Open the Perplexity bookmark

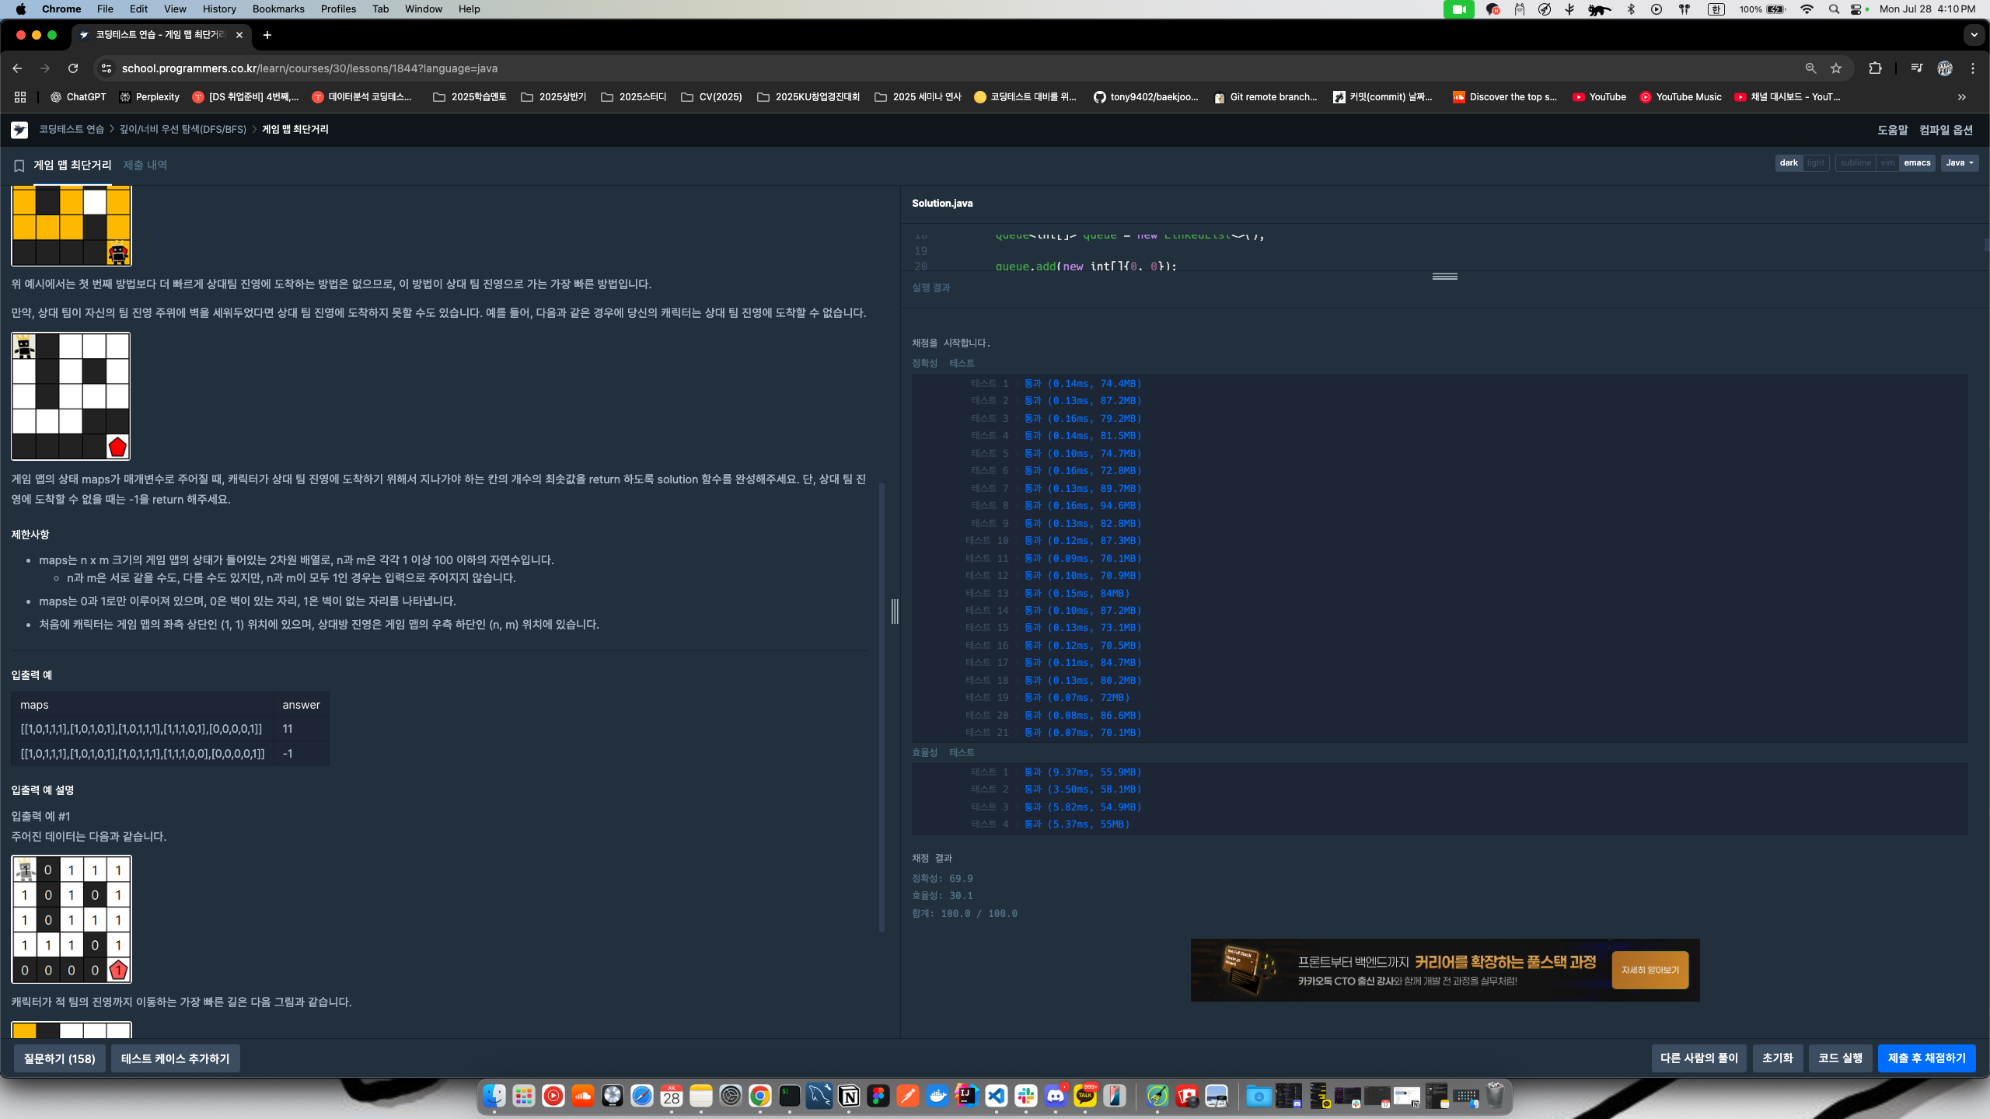[149, 97]
